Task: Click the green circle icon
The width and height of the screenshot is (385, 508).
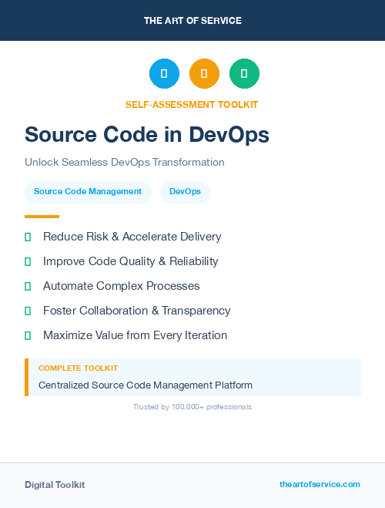Action: 244,73
